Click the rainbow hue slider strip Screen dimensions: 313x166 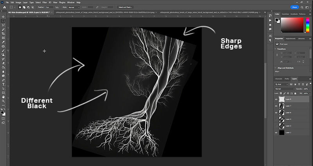point(308,25)
